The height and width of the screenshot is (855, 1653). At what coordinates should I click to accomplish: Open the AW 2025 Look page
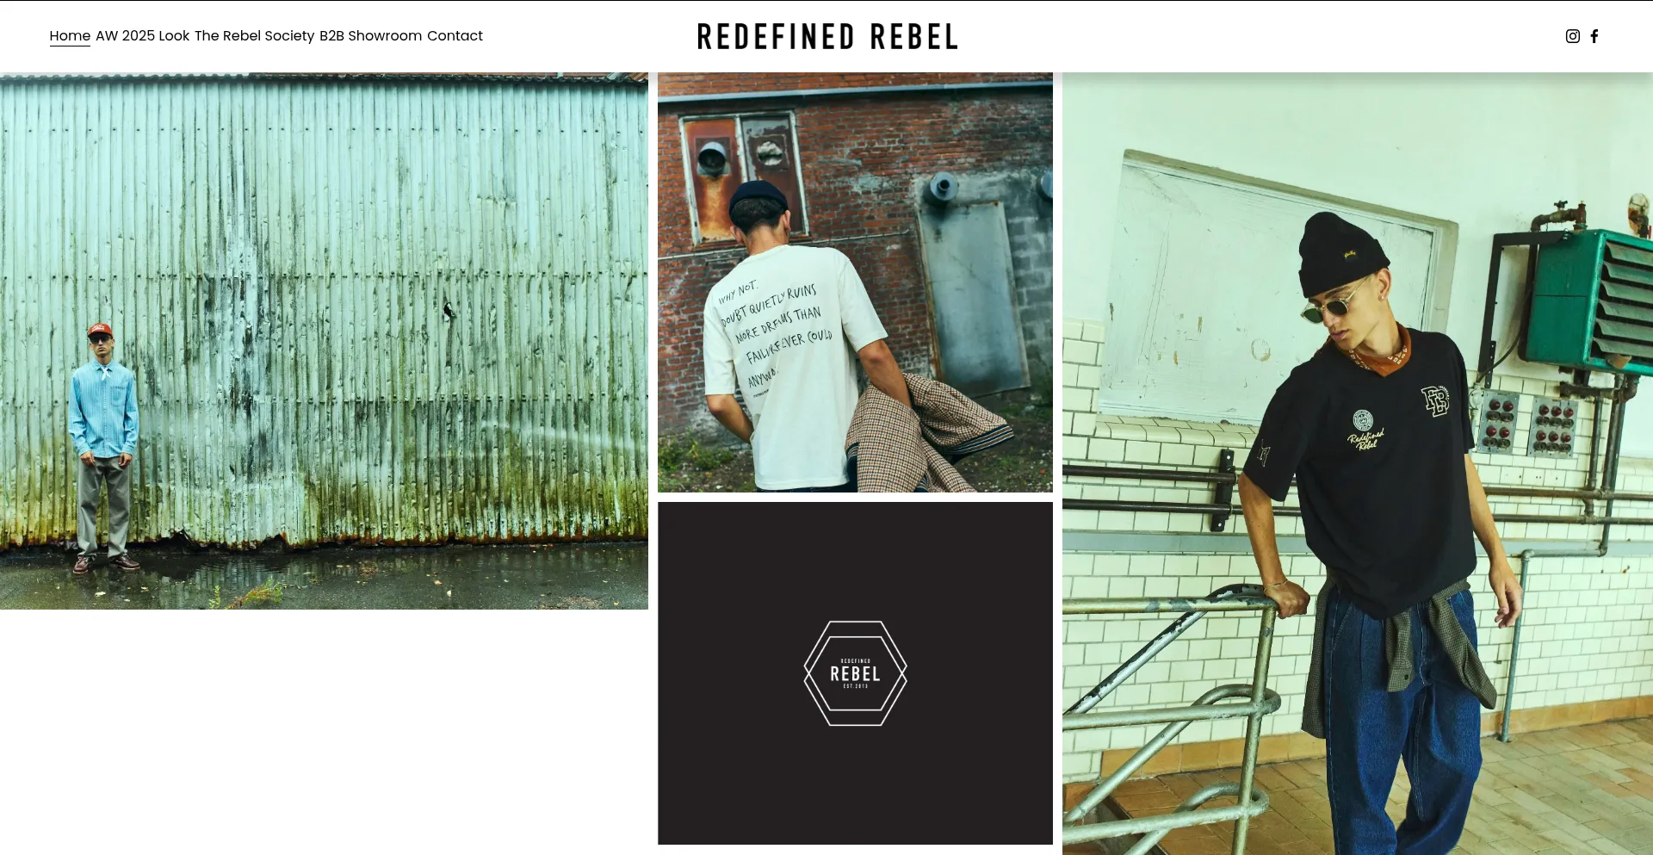pos(142,36)
